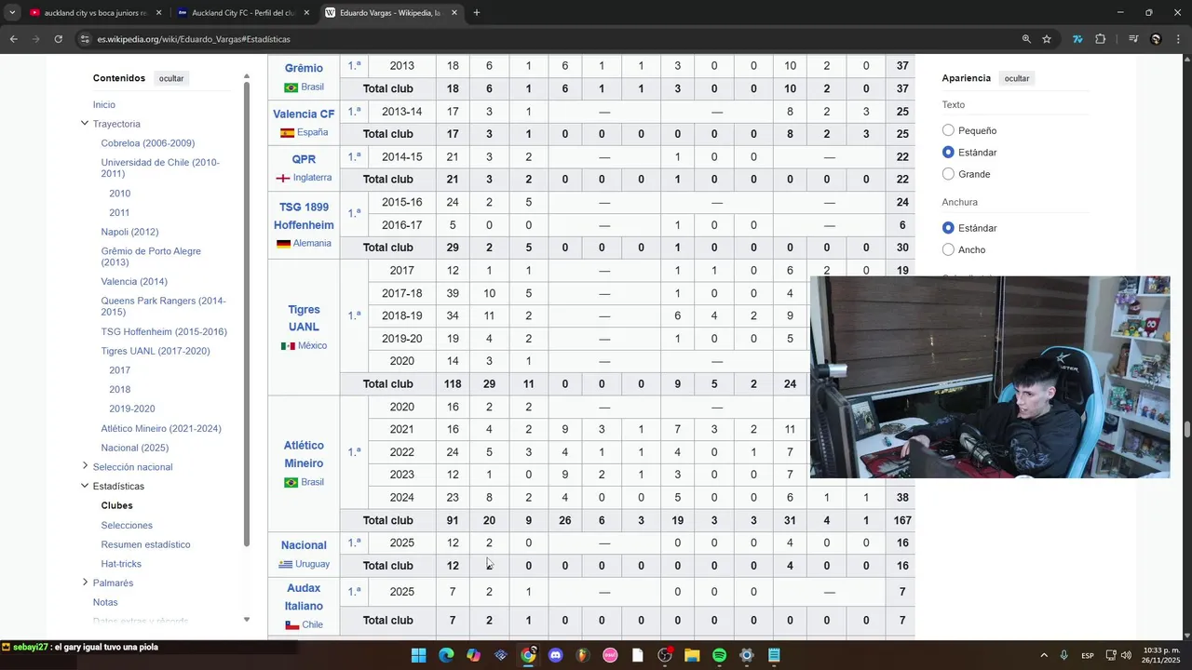The image size is (1192, 670).
Task: Go to Tigres UANL (2017-2020) contents entry
Action: (156, 351)
